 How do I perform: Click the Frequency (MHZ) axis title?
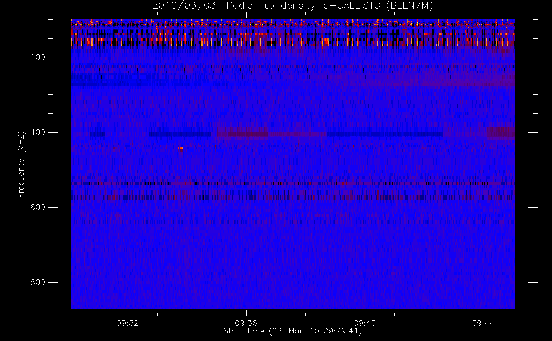(x=21, y=164)
